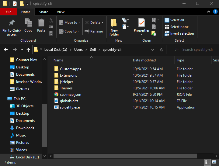Click the Cut scissors icon

(x=51, y=20)
